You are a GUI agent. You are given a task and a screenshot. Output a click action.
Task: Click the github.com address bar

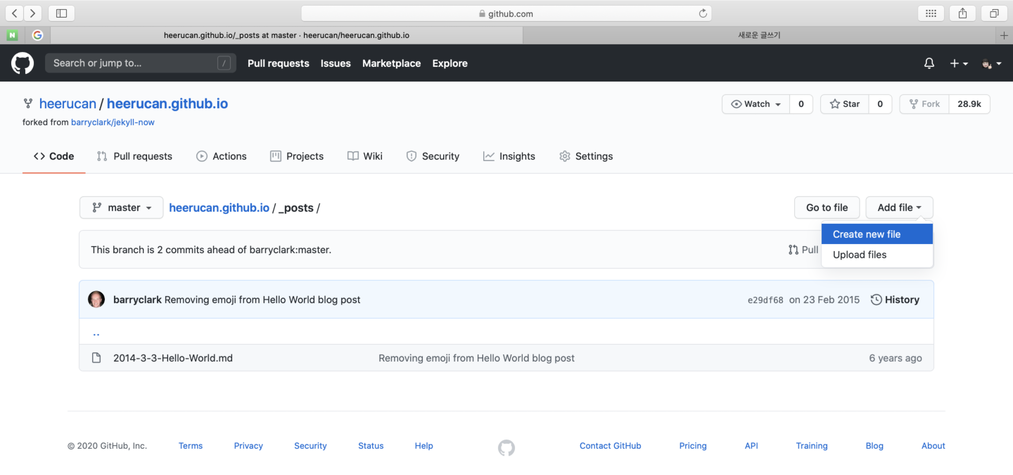click(506, 14)
